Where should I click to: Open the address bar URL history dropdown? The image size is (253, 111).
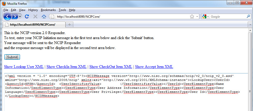[197, 16]
